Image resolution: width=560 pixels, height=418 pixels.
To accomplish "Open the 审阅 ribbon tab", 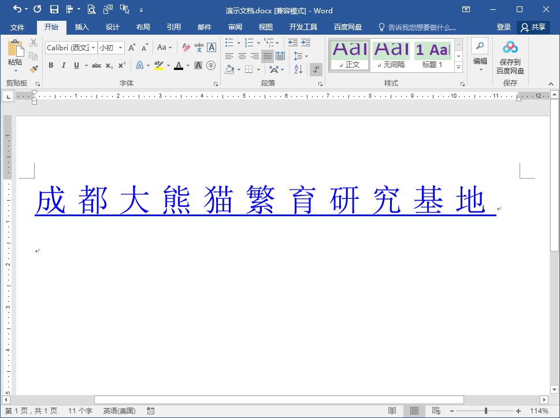I will click(x=235, y=27).
